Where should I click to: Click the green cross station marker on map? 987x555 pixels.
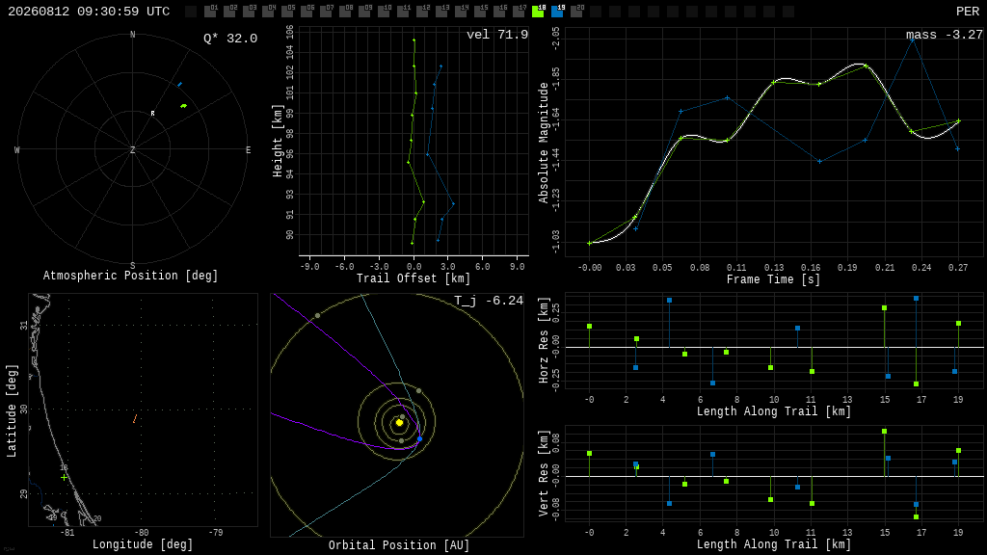coord(65,478)
